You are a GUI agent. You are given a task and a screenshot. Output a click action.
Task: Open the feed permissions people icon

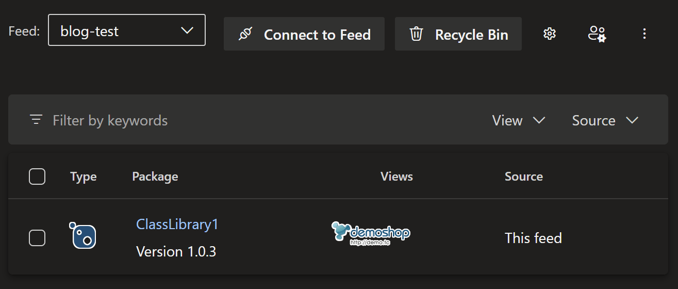597,34
